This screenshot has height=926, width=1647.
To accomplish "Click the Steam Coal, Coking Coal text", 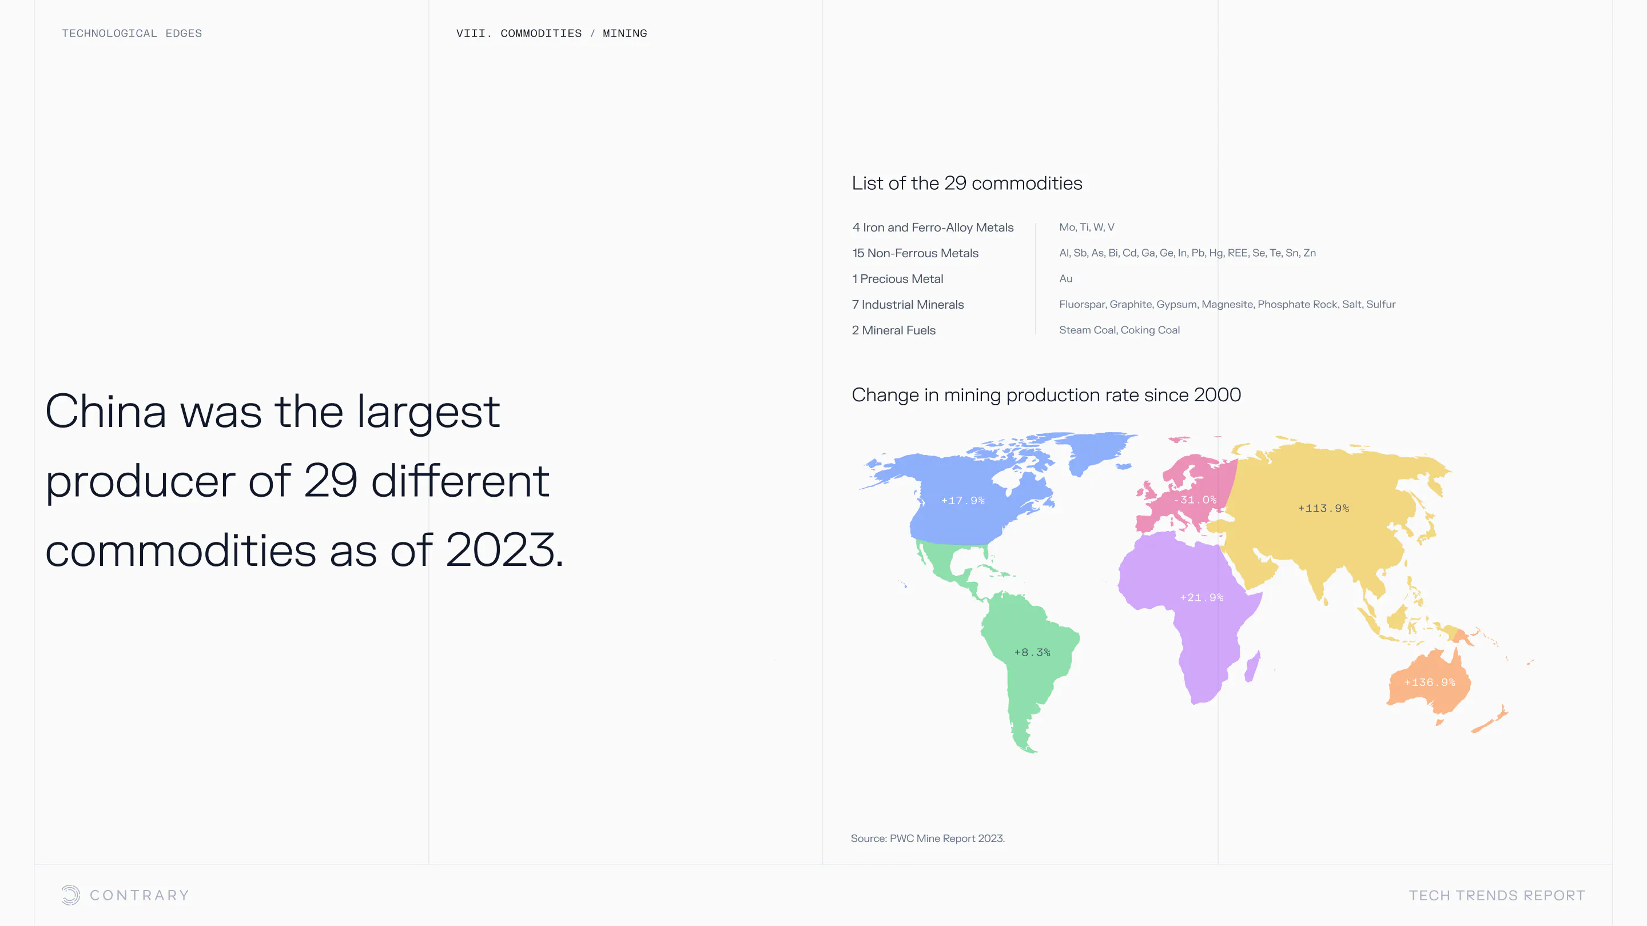I will [1119, 330].
